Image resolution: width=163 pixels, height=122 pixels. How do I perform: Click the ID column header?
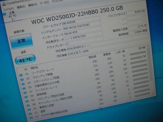click(26, 69)
